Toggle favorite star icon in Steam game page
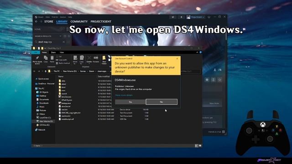Screen dimensions: 292x164 tap(220, 80)
